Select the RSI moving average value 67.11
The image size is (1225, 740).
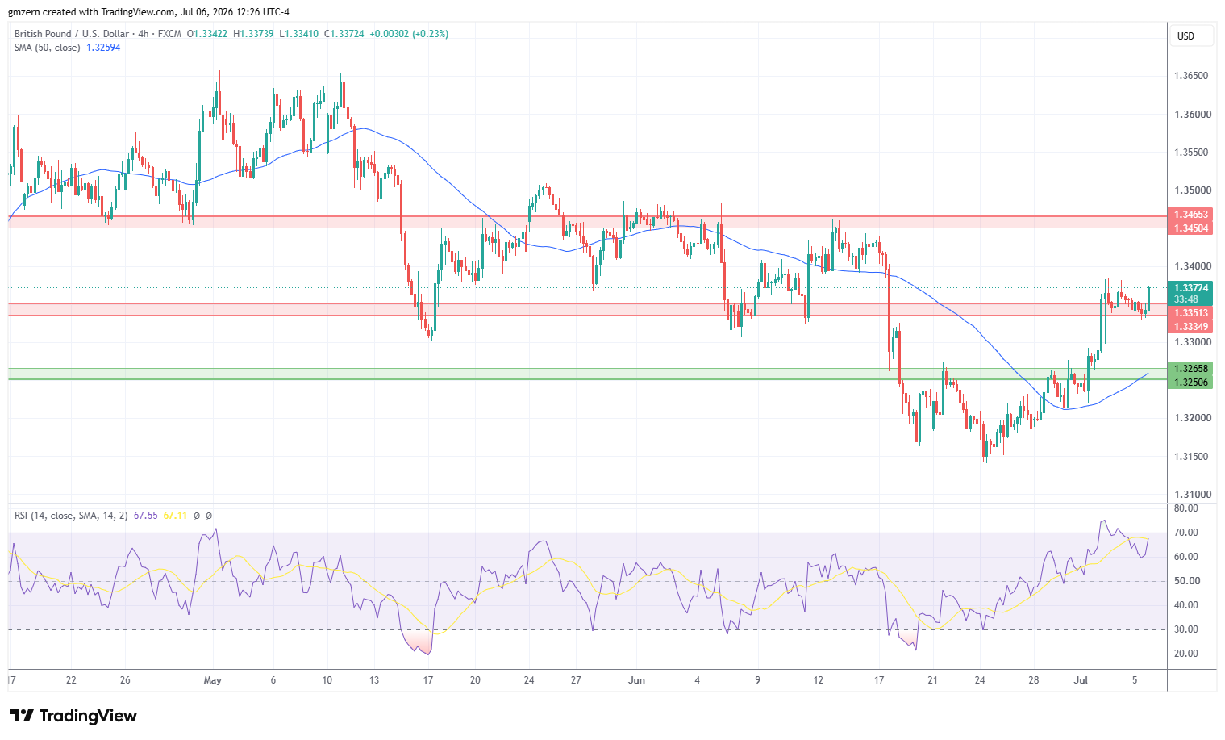pos(175,516)
